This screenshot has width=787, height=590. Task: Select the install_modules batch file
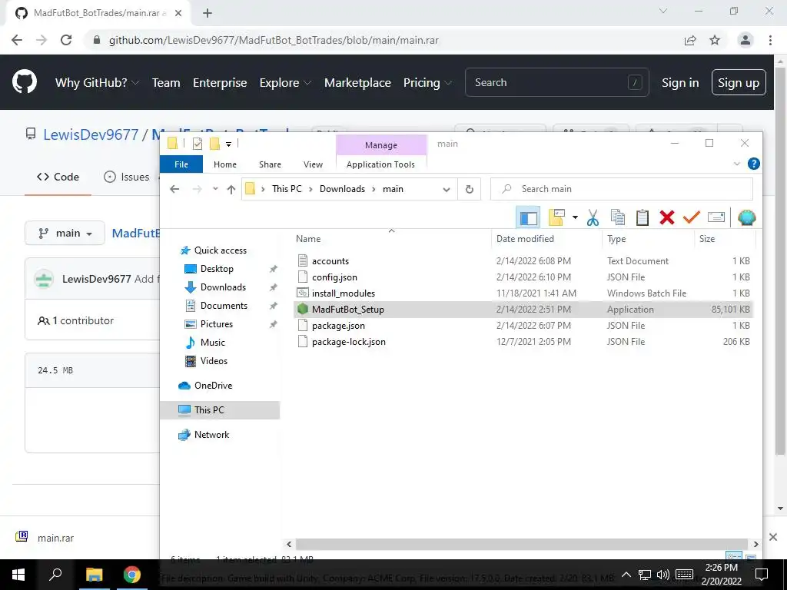tap(344, 293)
